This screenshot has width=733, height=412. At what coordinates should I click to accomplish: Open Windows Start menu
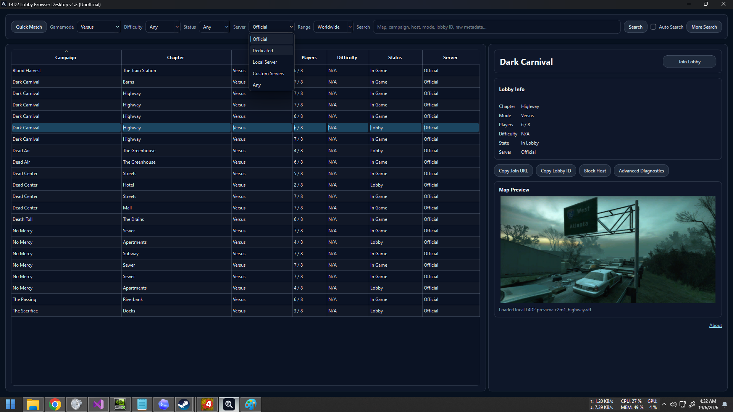click(11, 404)
